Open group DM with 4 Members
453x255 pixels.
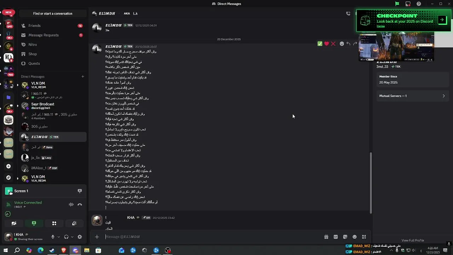(x=53, y=116)
